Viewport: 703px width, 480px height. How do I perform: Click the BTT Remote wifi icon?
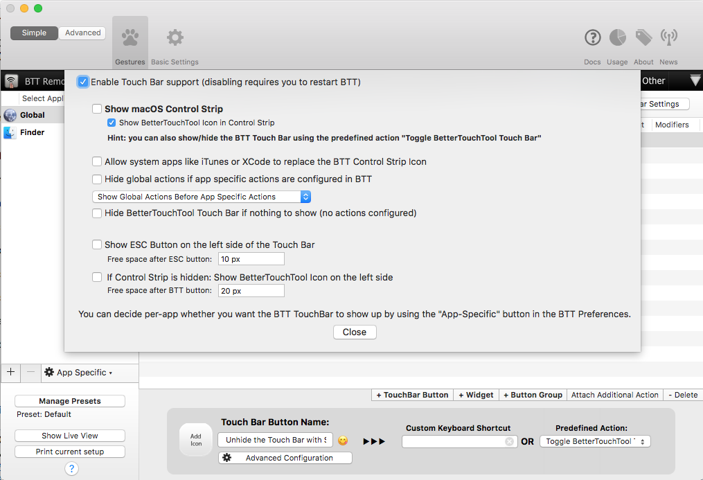tap(11, 81)
